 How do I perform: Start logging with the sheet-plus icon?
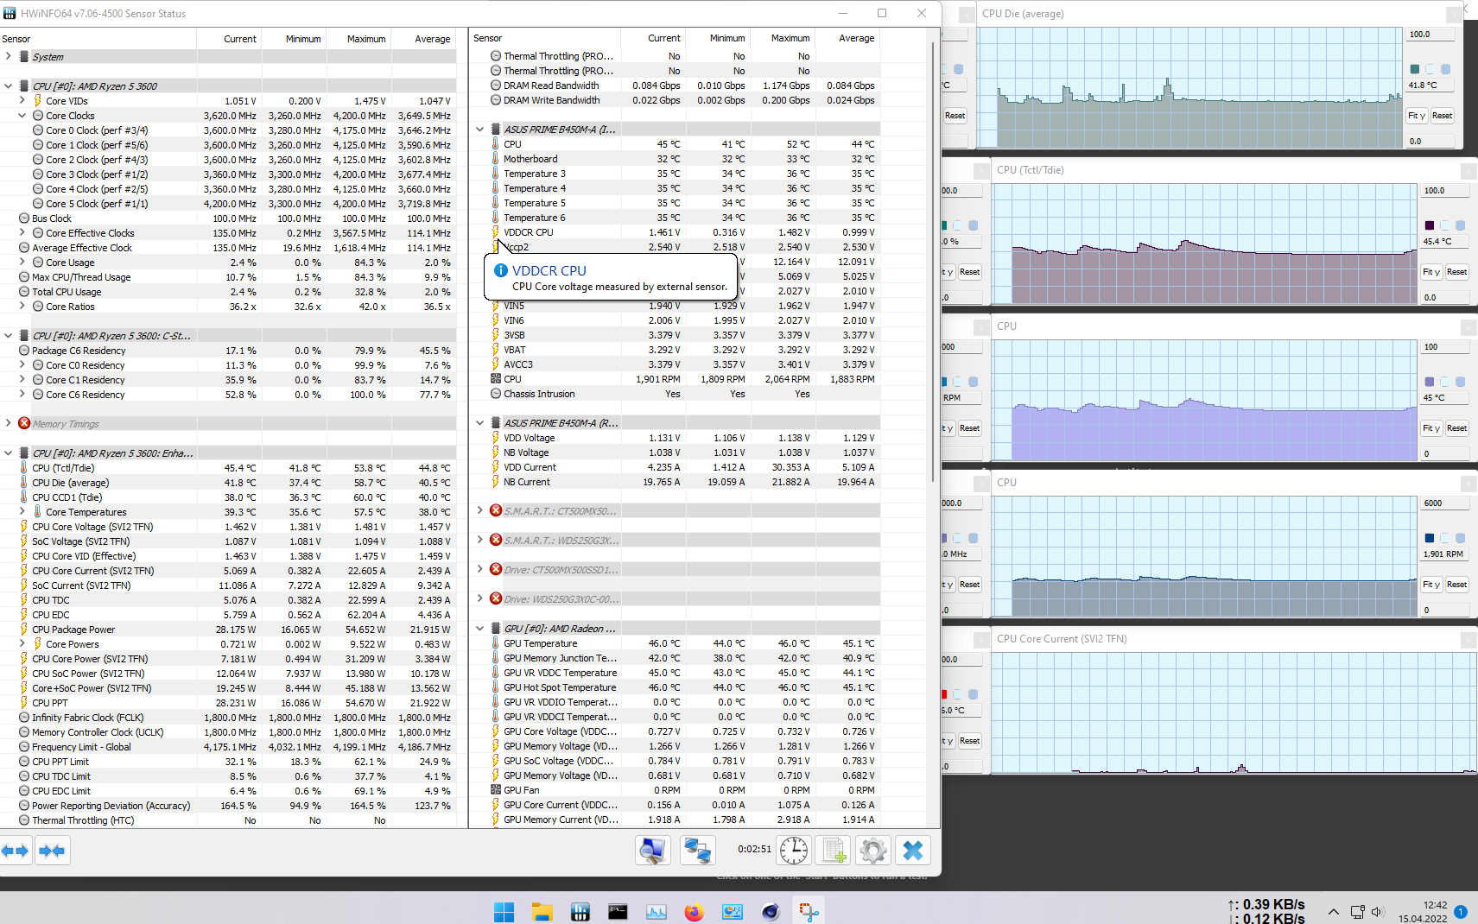coord(834,851)
